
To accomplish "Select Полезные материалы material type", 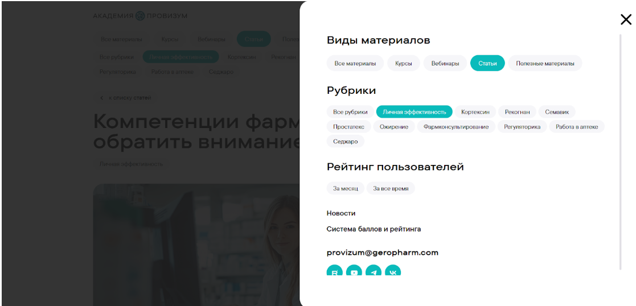I will tap(545, 63).
